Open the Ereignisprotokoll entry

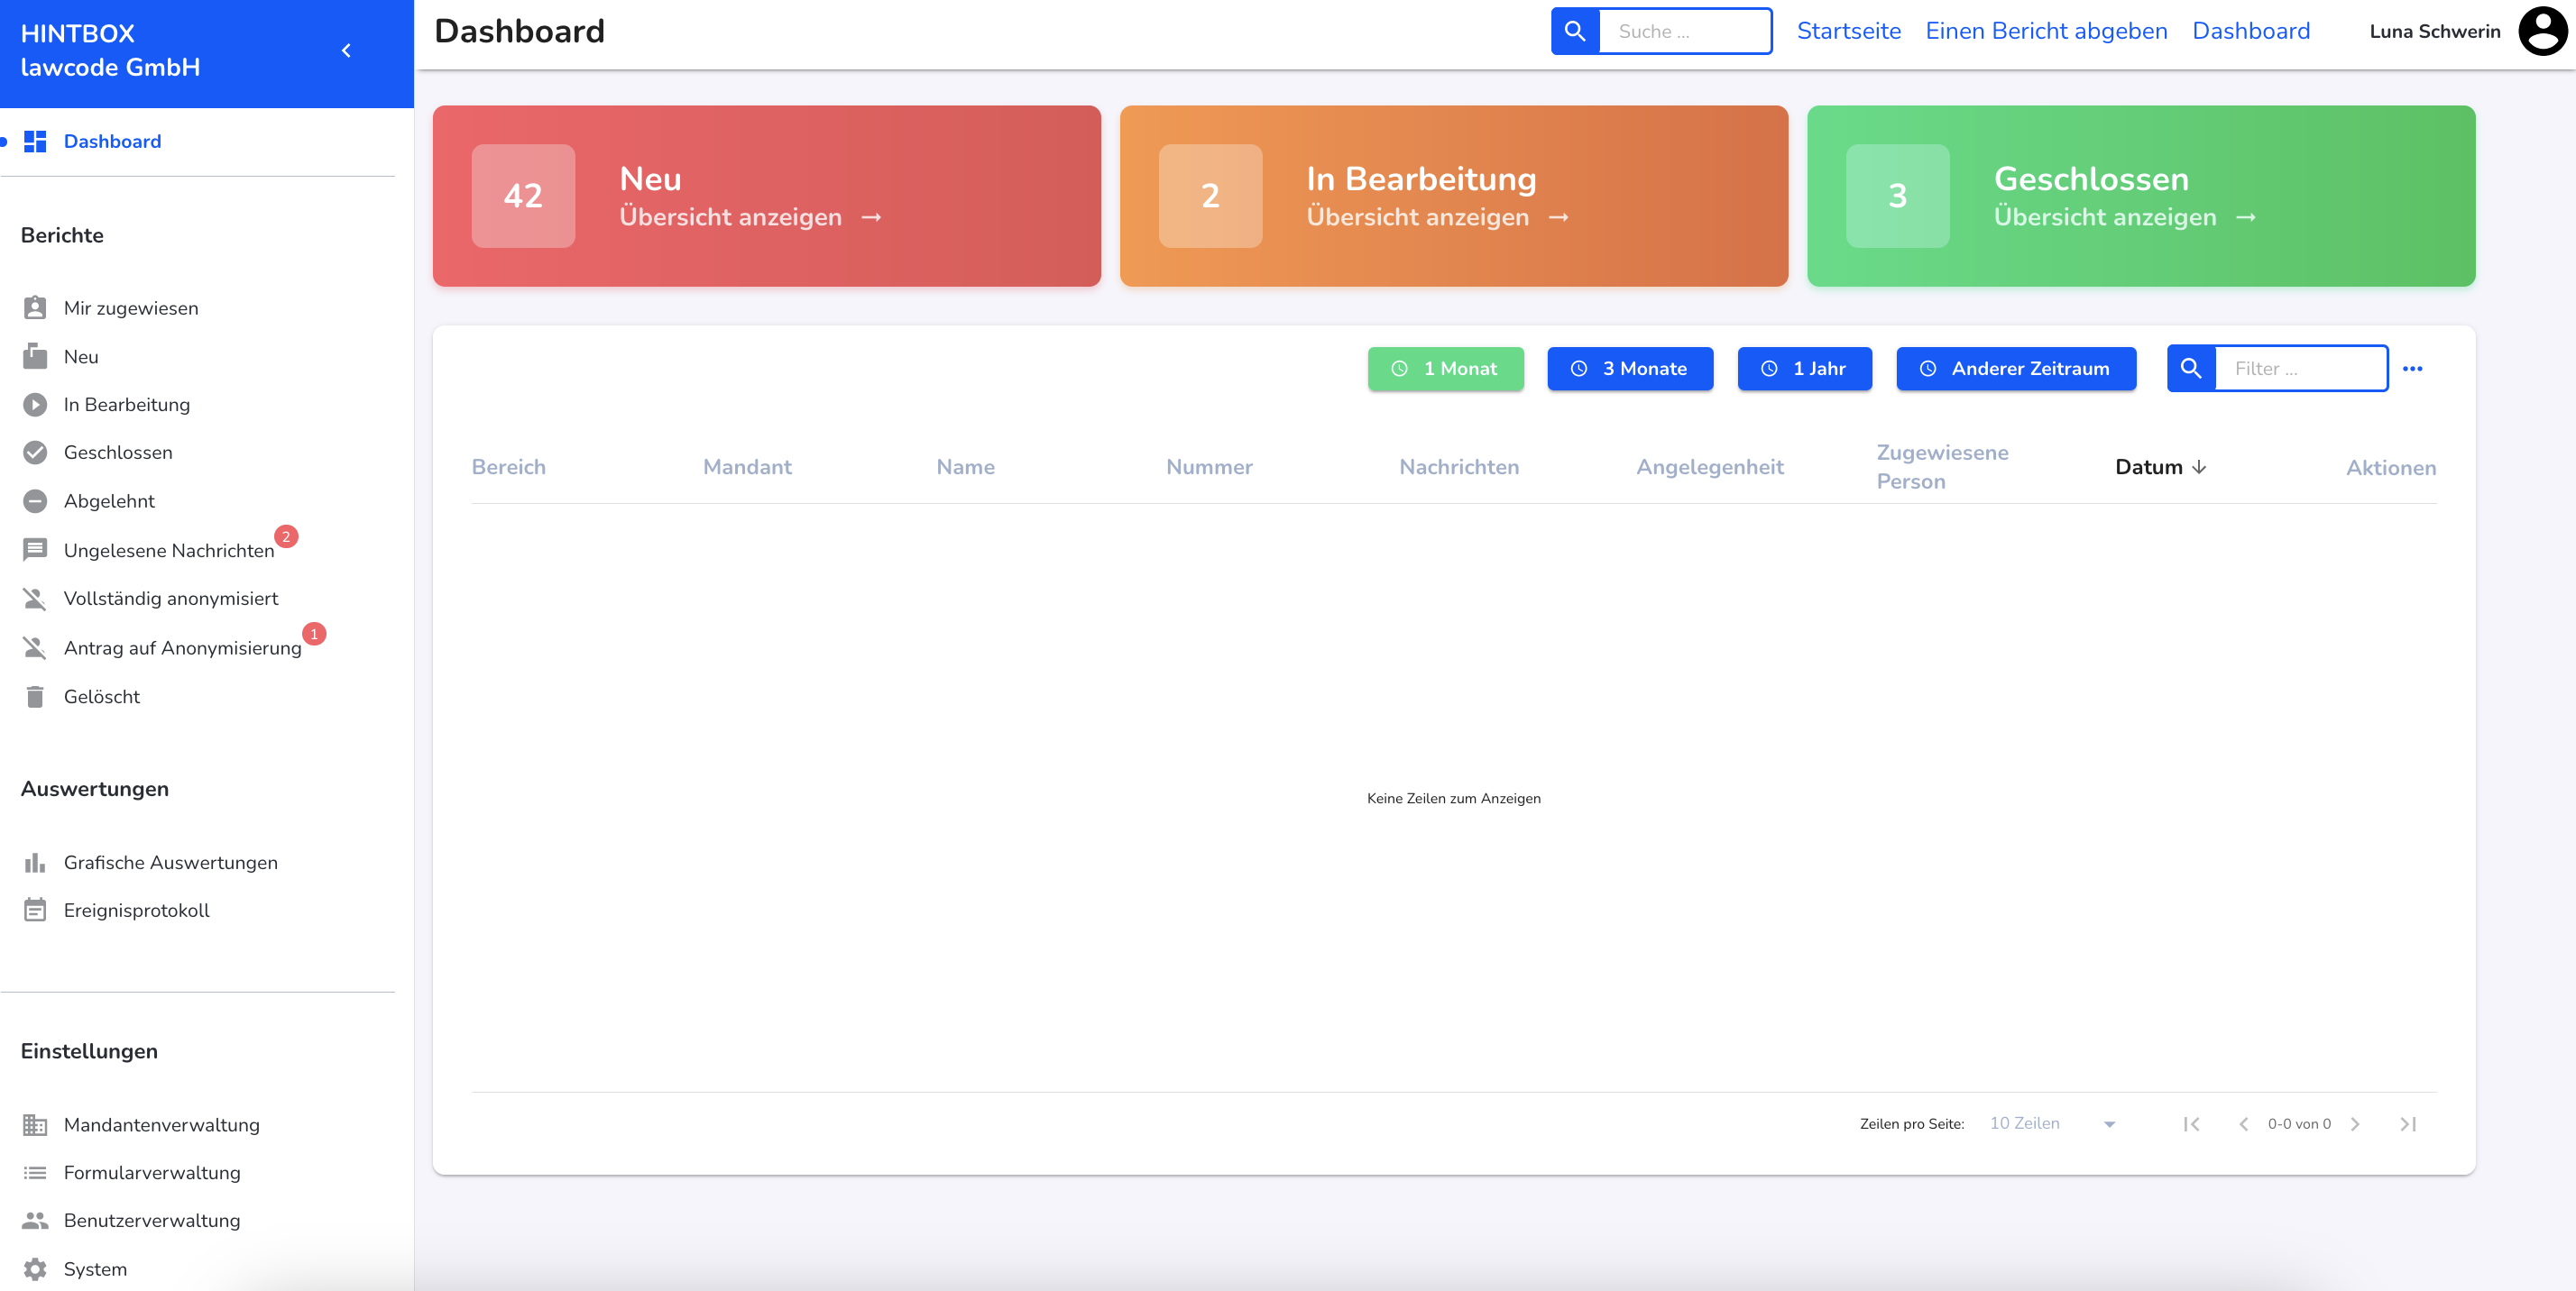coord(137,911)
